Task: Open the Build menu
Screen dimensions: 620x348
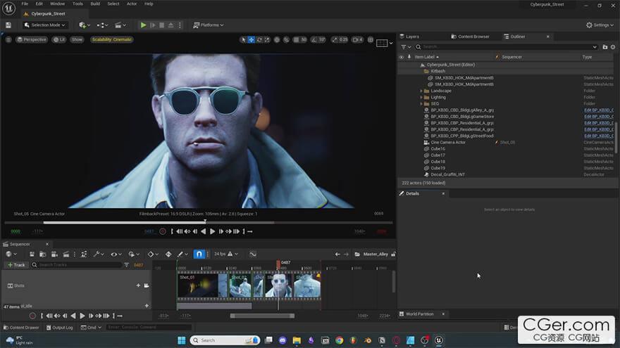Action: pyautogui.click(x=95, y=4)
